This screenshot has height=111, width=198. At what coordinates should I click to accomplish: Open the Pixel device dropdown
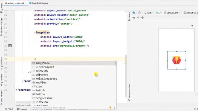149,13
